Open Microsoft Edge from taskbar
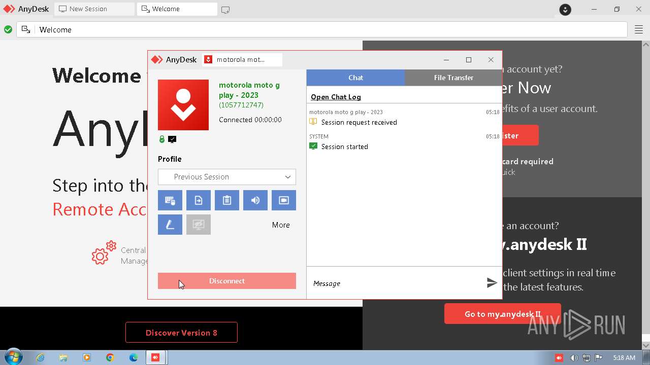This screenshot has height=365, width=650. (x=134, y=357)
